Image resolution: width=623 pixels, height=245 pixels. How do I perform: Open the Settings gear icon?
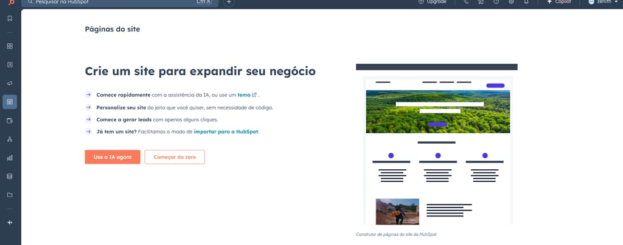(x=511, y=2)
